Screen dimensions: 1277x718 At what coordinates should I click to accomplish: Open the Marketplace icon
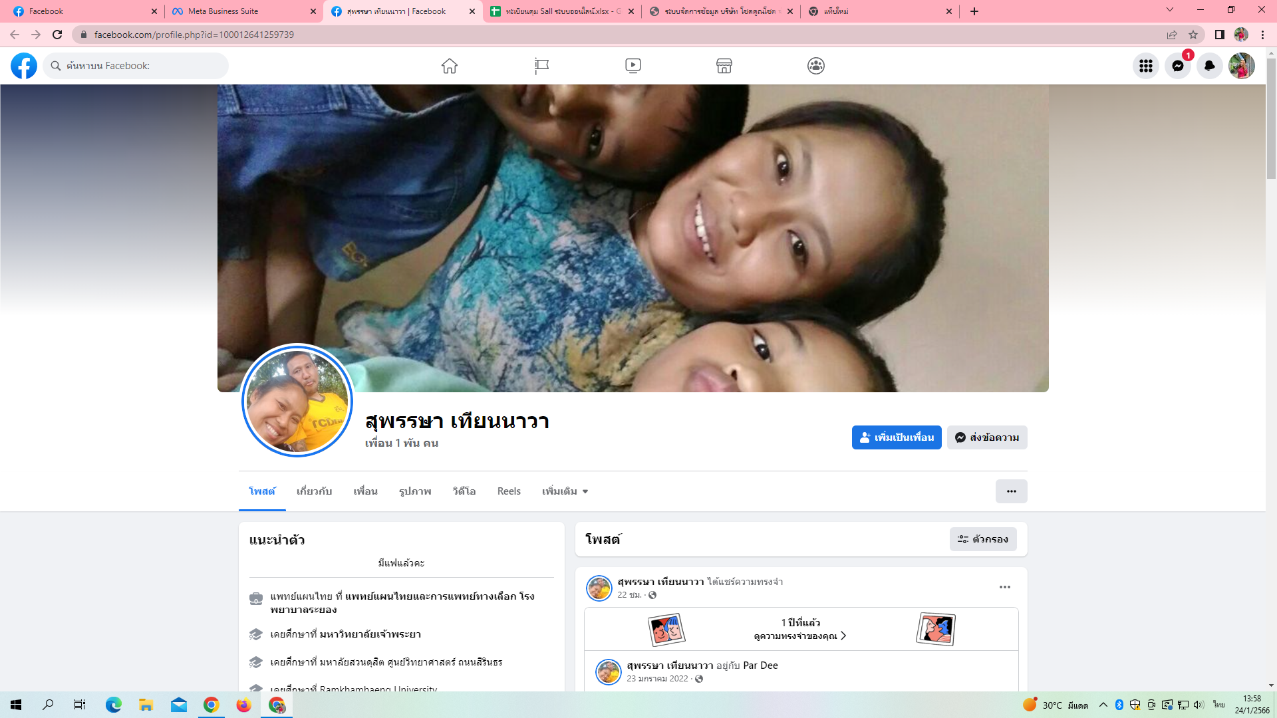coord(724,66)
